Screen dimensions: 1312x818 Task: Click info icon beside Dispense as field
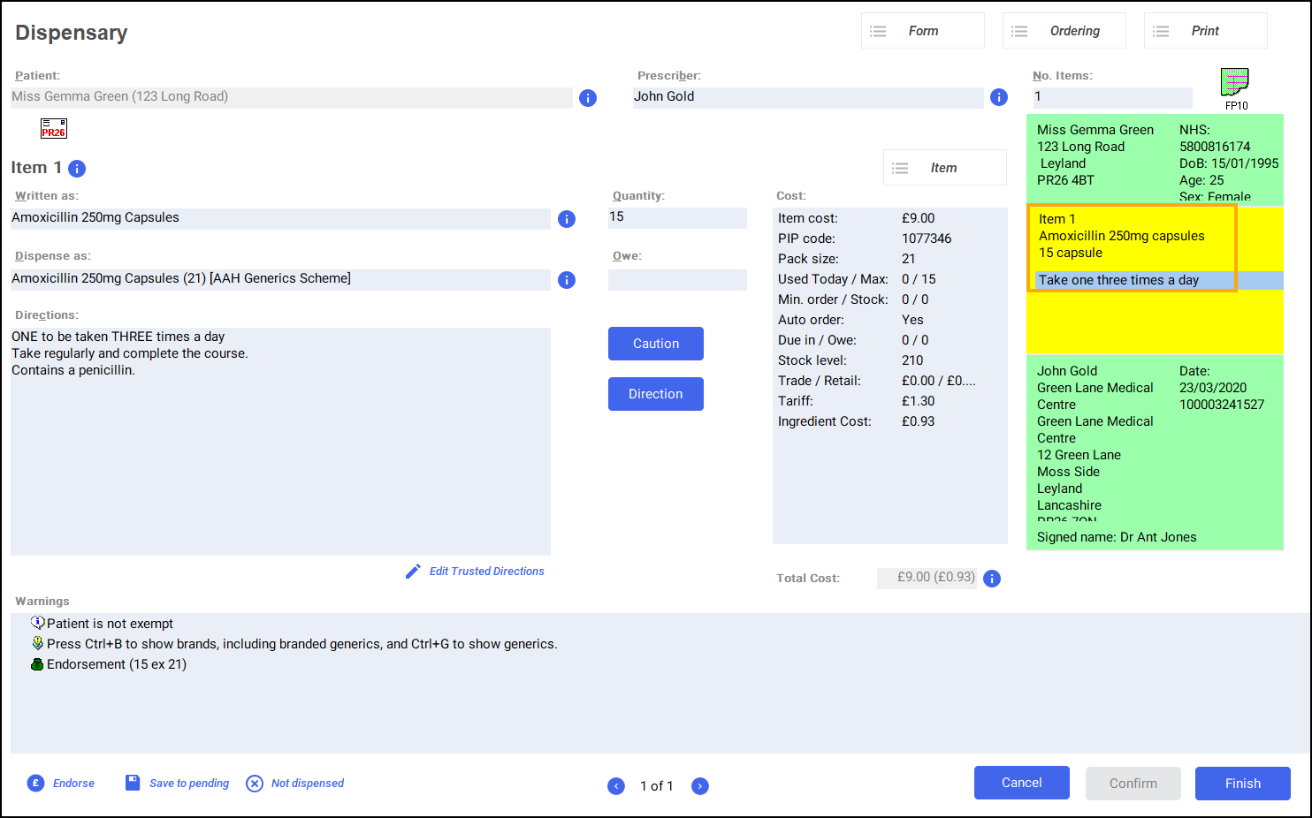click(567, 280)
